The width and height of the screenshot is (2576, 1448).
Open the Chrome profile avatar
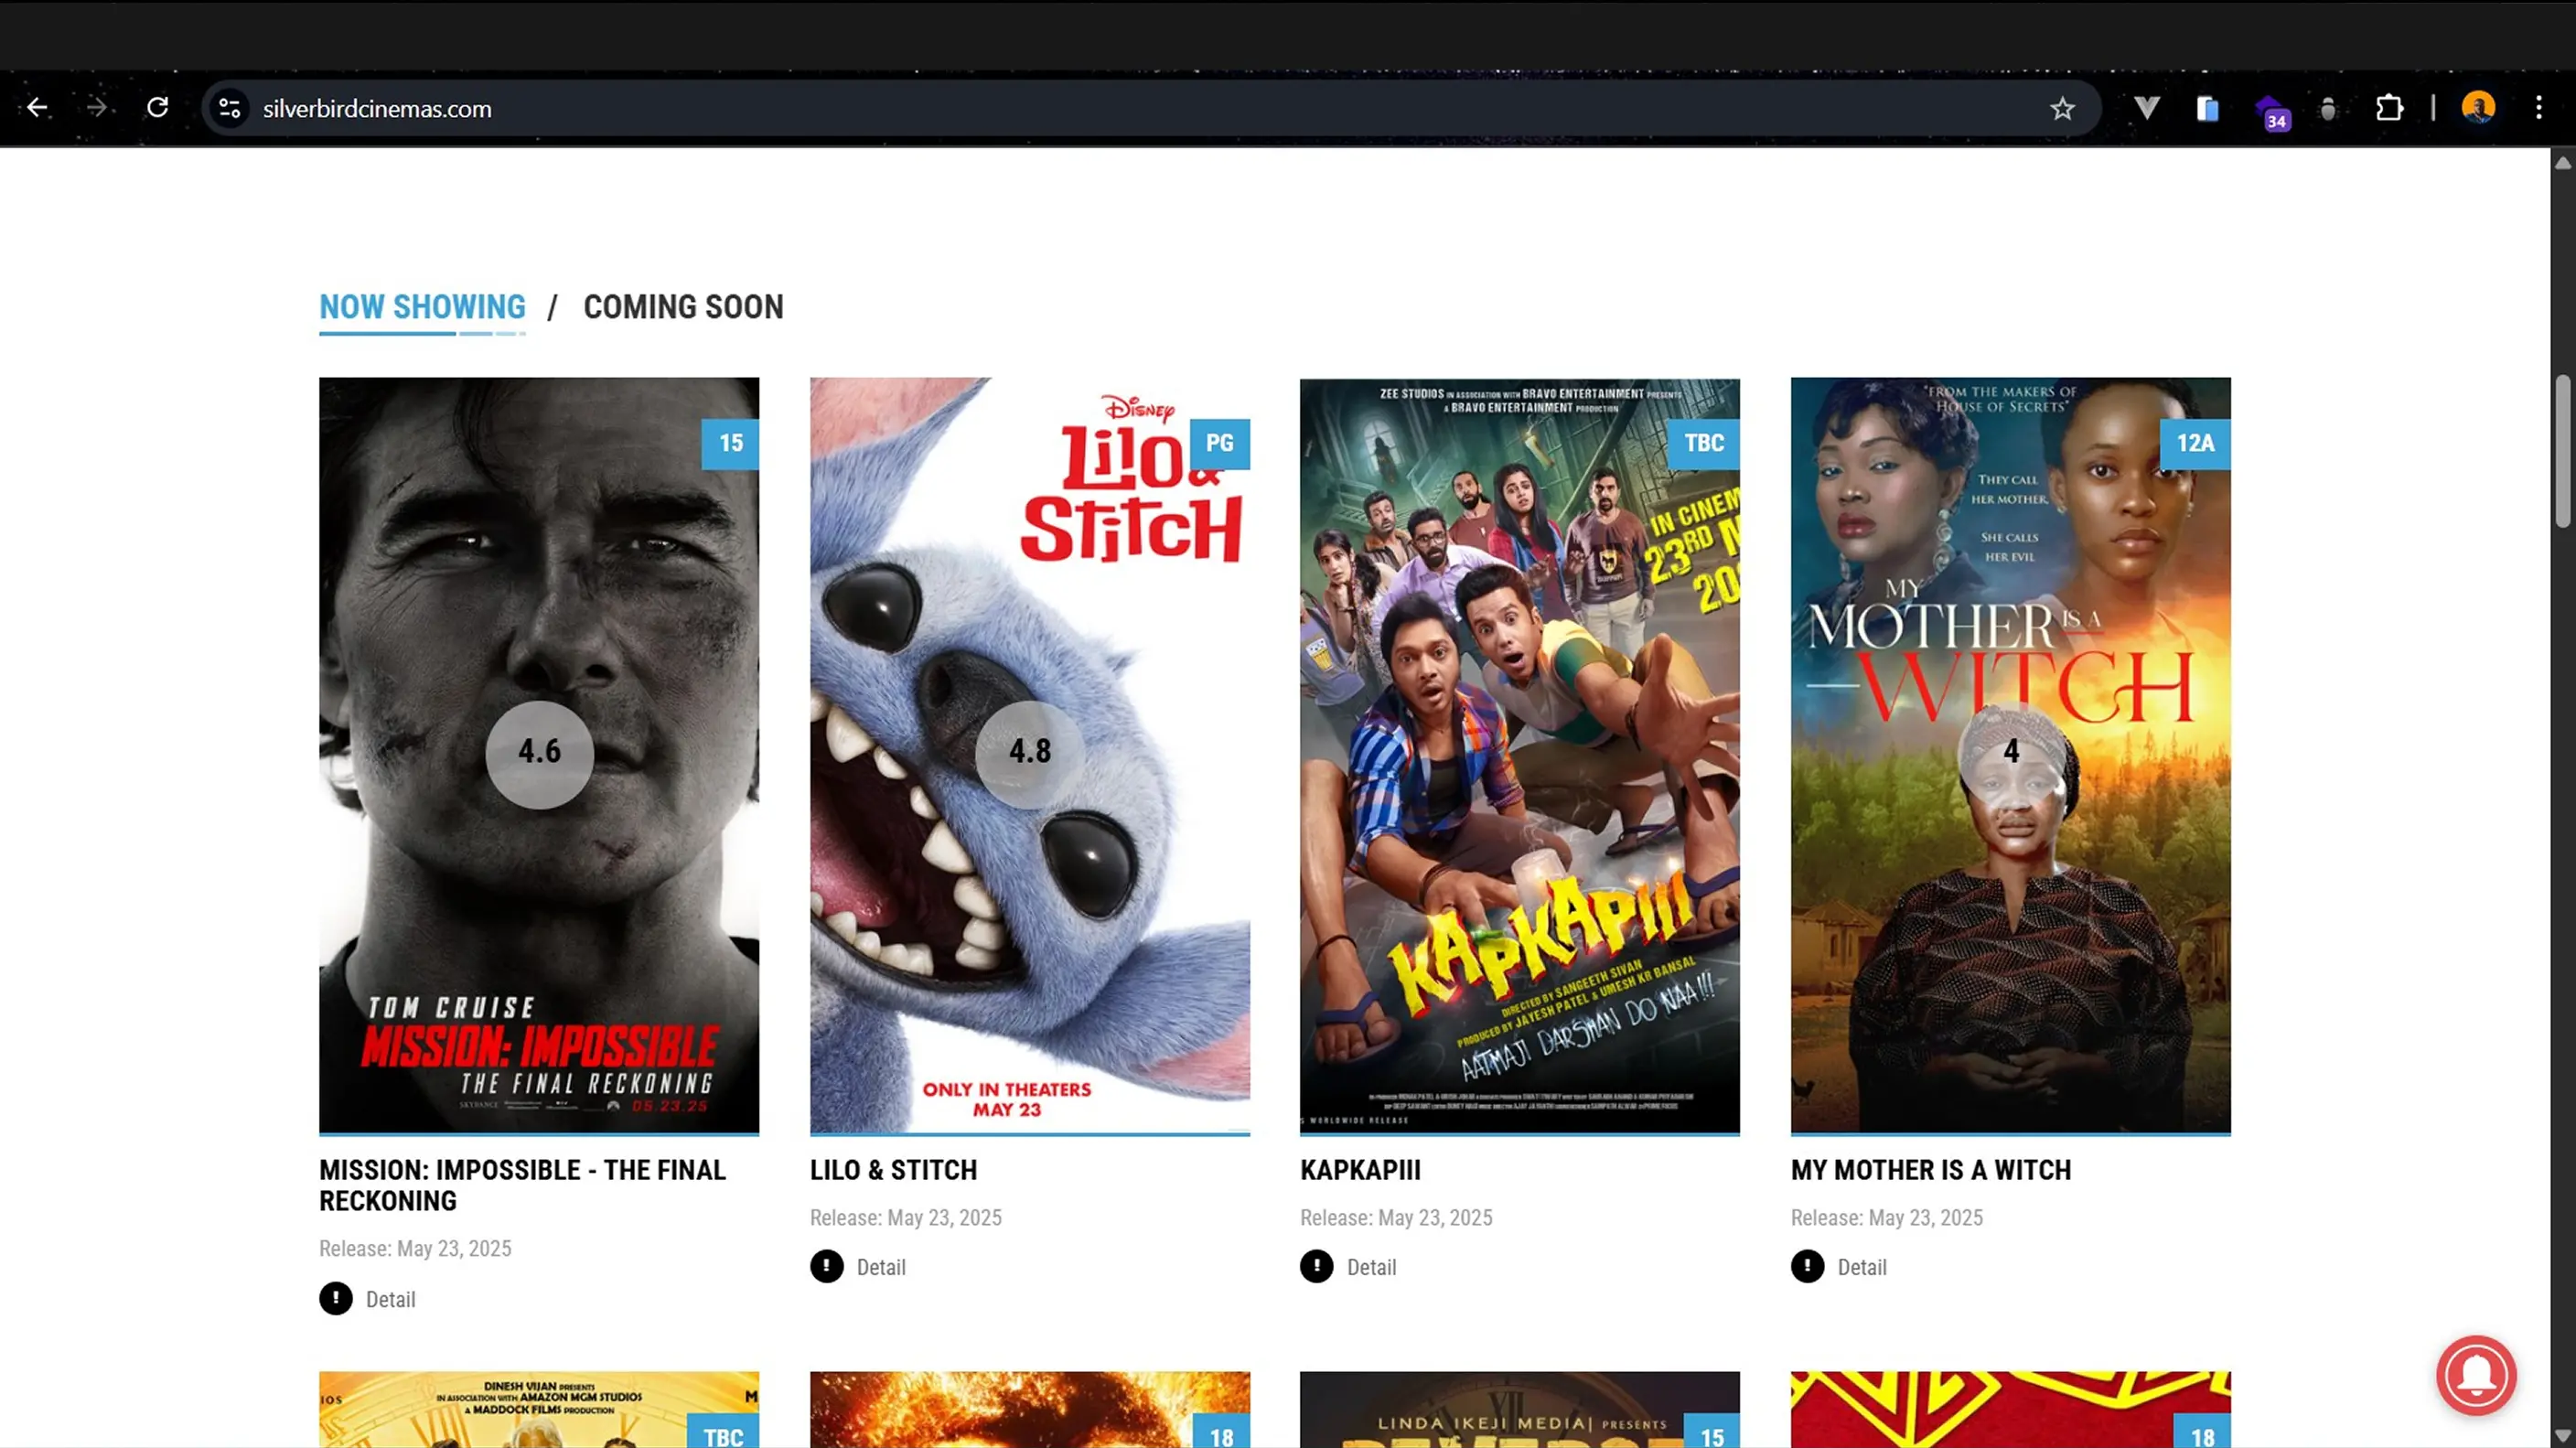[2478, 108]
